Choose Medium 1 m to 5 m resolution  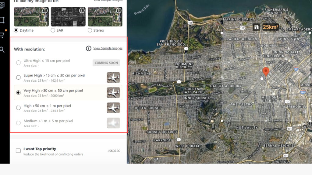18,123
